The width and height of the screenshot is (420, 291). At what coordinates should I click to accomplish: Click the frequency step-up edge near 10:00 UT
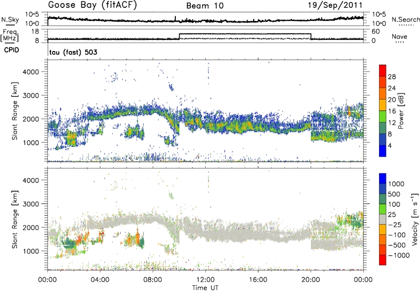[179, 36]
